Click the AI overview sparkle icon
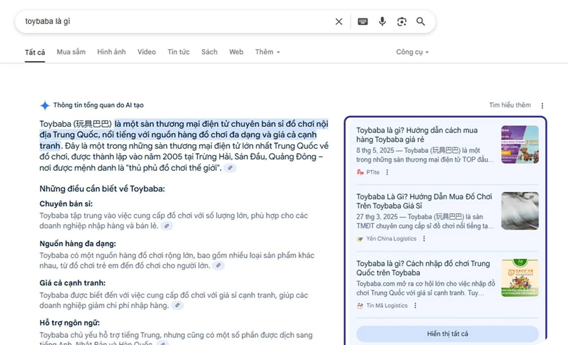568x345 pixels. click(45, 105)
